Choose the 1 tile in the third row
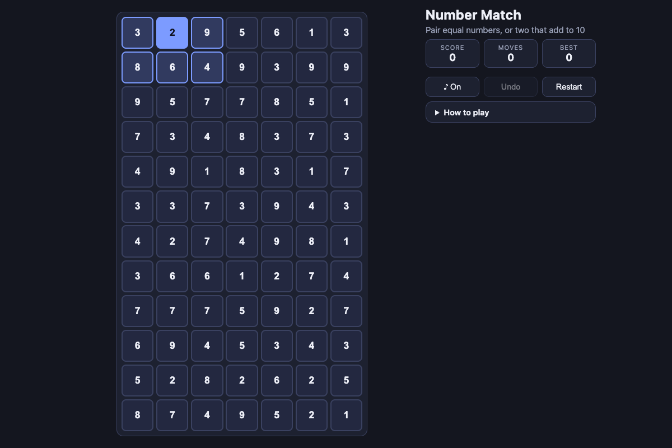 (x=346, y=102)
